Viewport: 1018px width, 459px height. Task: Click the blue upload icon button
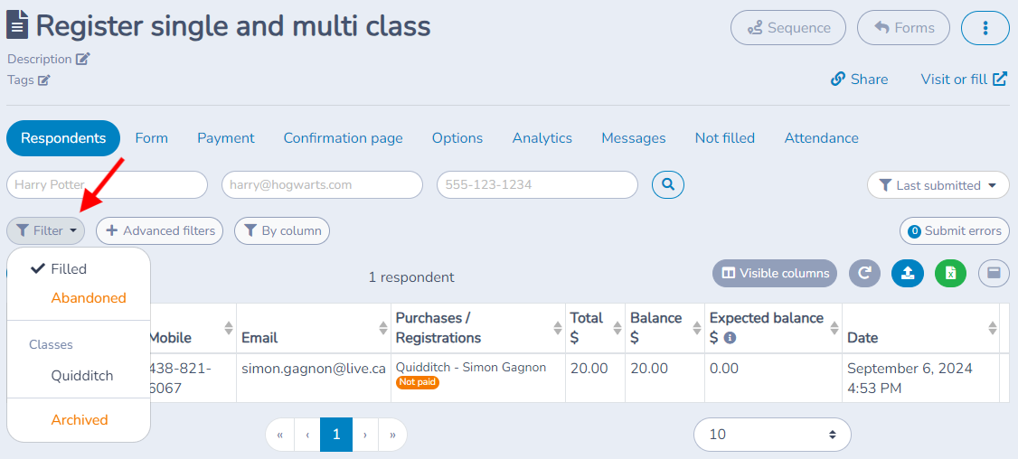(908, 274)
